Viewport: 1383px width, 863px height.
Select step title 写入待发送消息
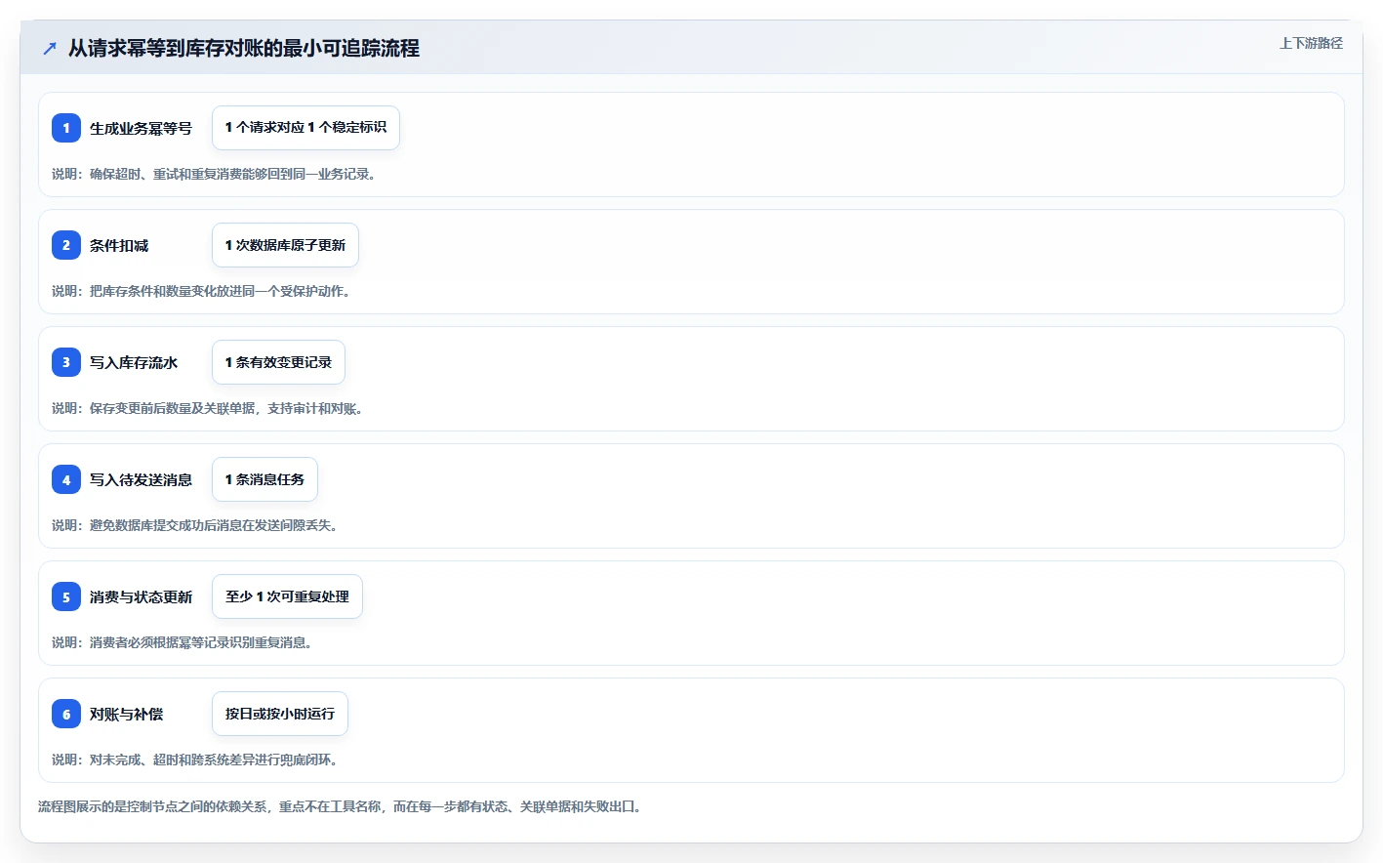click(141, 479)
